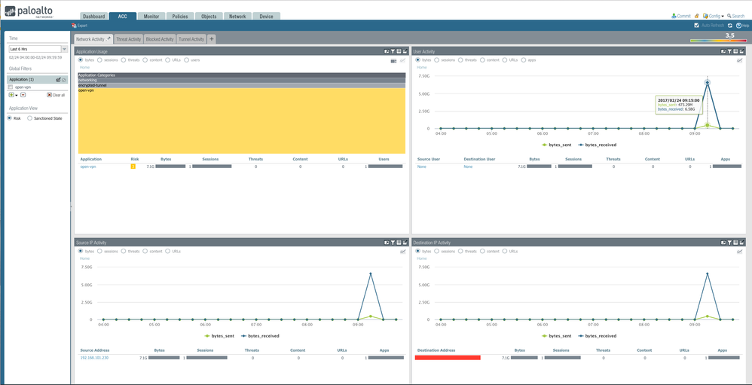Click filter funnel icon in User Activity header
752x385 pixels.
730,52
